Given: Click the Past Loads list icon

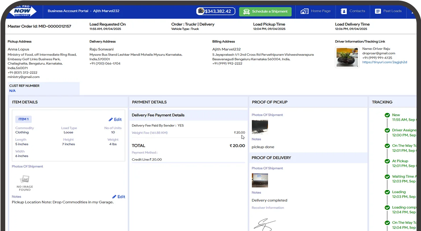Looking at the screenshot, I should coord(378,11).
